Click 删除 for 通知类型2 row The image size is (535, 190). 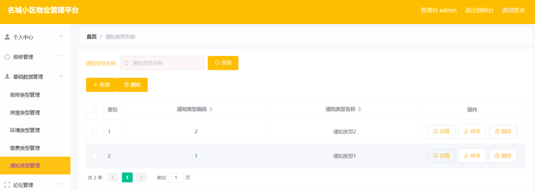503,131
